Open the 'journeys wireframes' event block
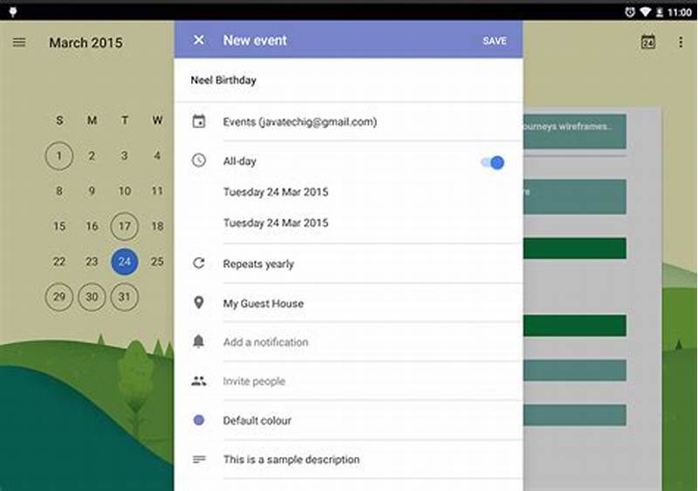The height and width of the screenshot is (491, 698). pos(575,132)
